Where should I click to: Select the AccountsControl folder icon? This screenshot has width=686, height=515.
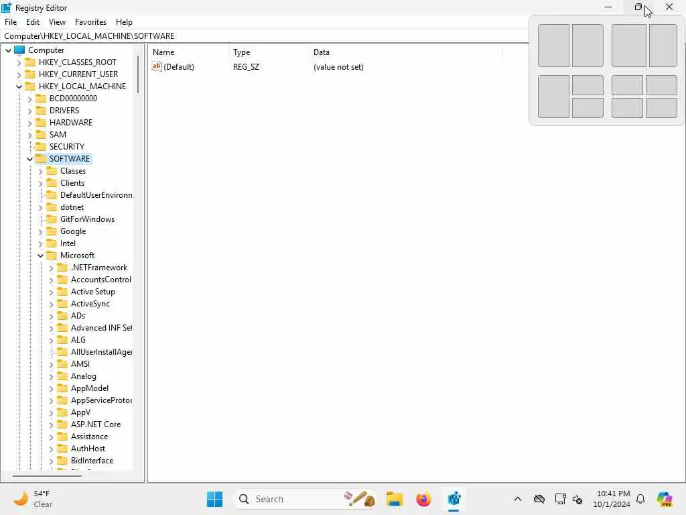[62, 280]
